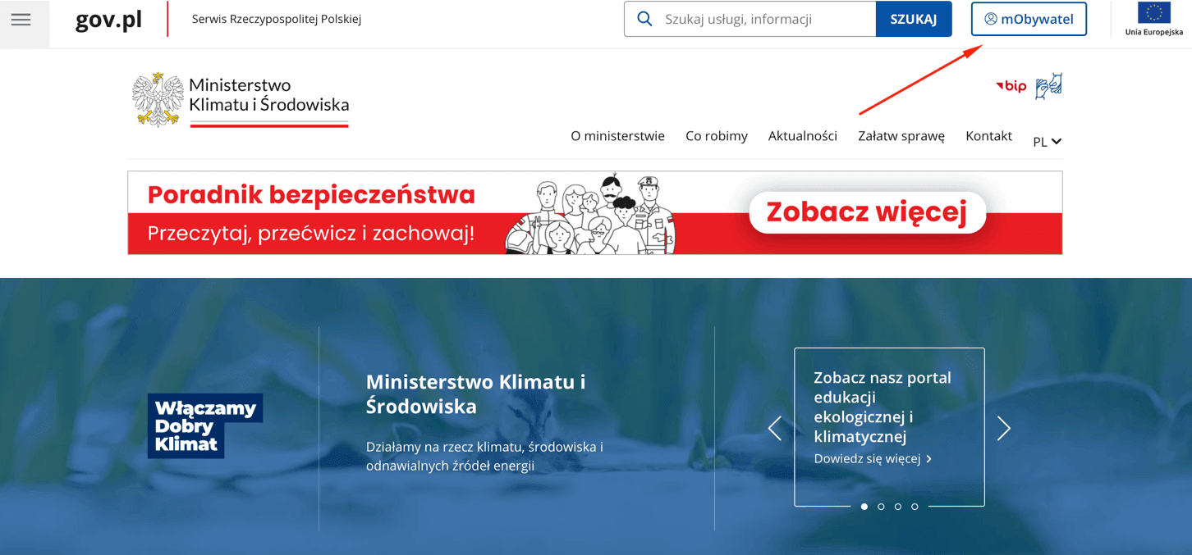Open the sign language interpreter icon

pos(1048,85)
